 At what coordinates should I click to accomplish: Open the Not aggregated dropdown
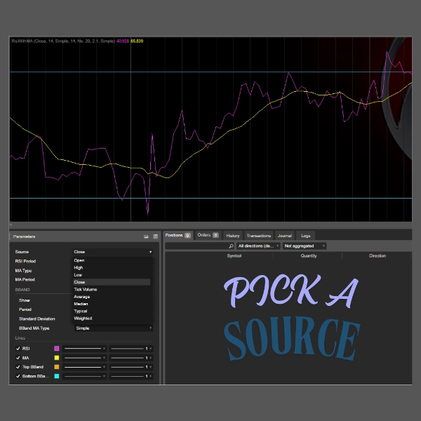coord(305,246)
